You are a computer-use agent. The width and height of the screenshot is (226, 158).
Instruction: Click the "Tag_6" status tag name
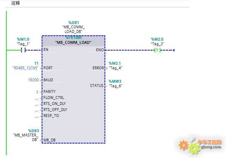115,86
